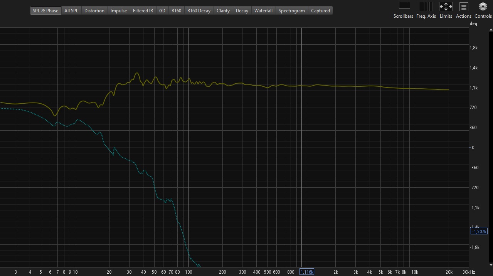Open the Controls gear icon
This screenshot has height=276, width=493.
(483, 7)
